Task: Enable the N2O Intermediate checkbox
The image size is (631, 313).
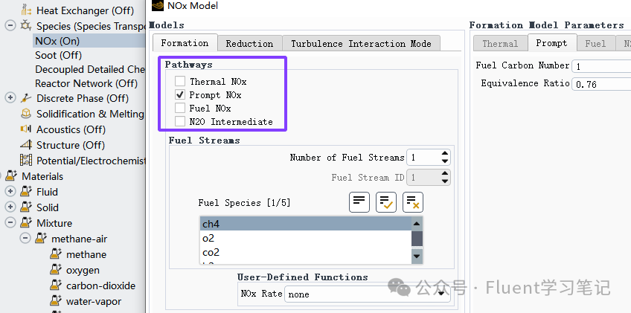Action: tap(180, 121)
